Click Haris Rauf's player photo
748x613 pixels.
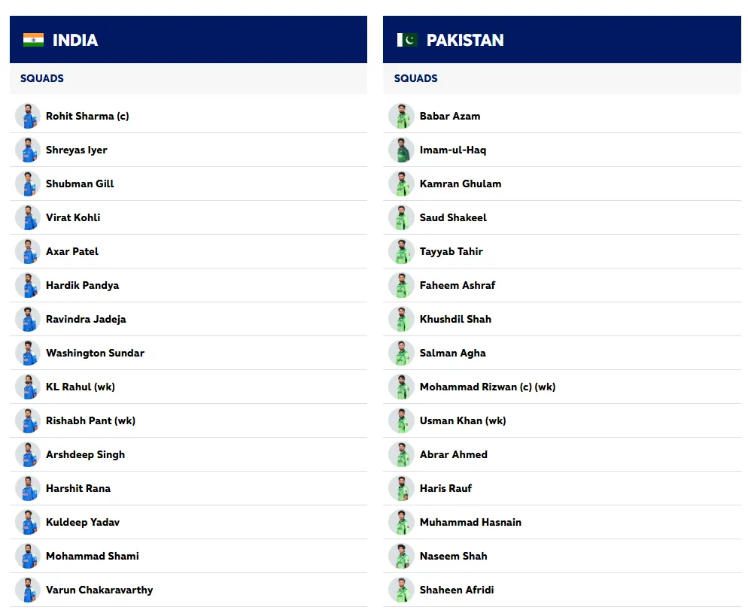pos(401,488)
